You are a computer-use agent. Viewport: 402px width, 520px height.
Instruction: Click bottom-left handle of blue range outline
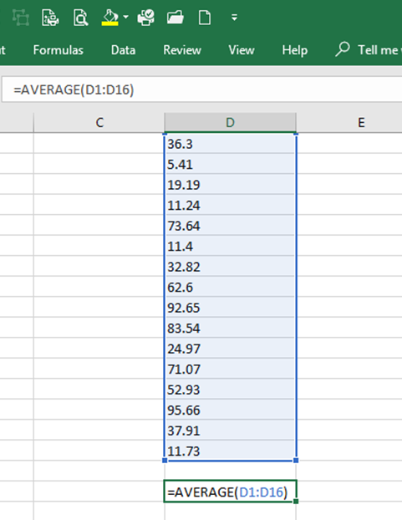(x=165, y=461)
